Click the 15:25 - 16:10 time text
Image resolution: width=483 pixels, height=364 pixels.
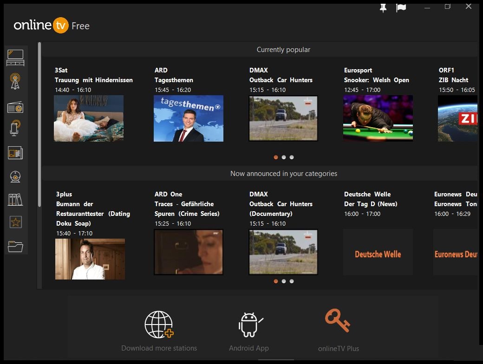(173, 224)
